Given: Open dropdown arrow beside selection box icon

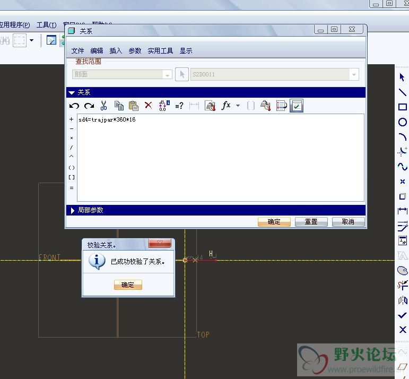Looking at the screenshot, I should (31, 40).
